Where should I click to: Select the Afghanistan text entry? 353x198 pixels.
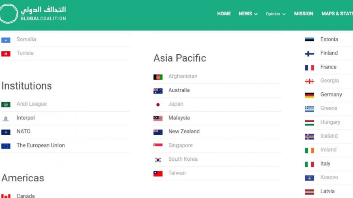coord(183,77)
